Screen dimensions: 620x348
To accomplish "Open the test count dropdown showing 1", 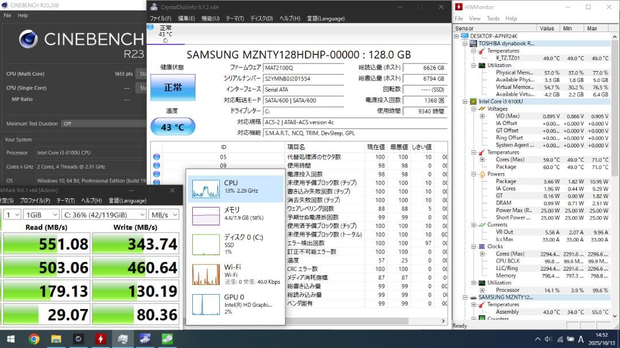I will click(x=12, y=215).
